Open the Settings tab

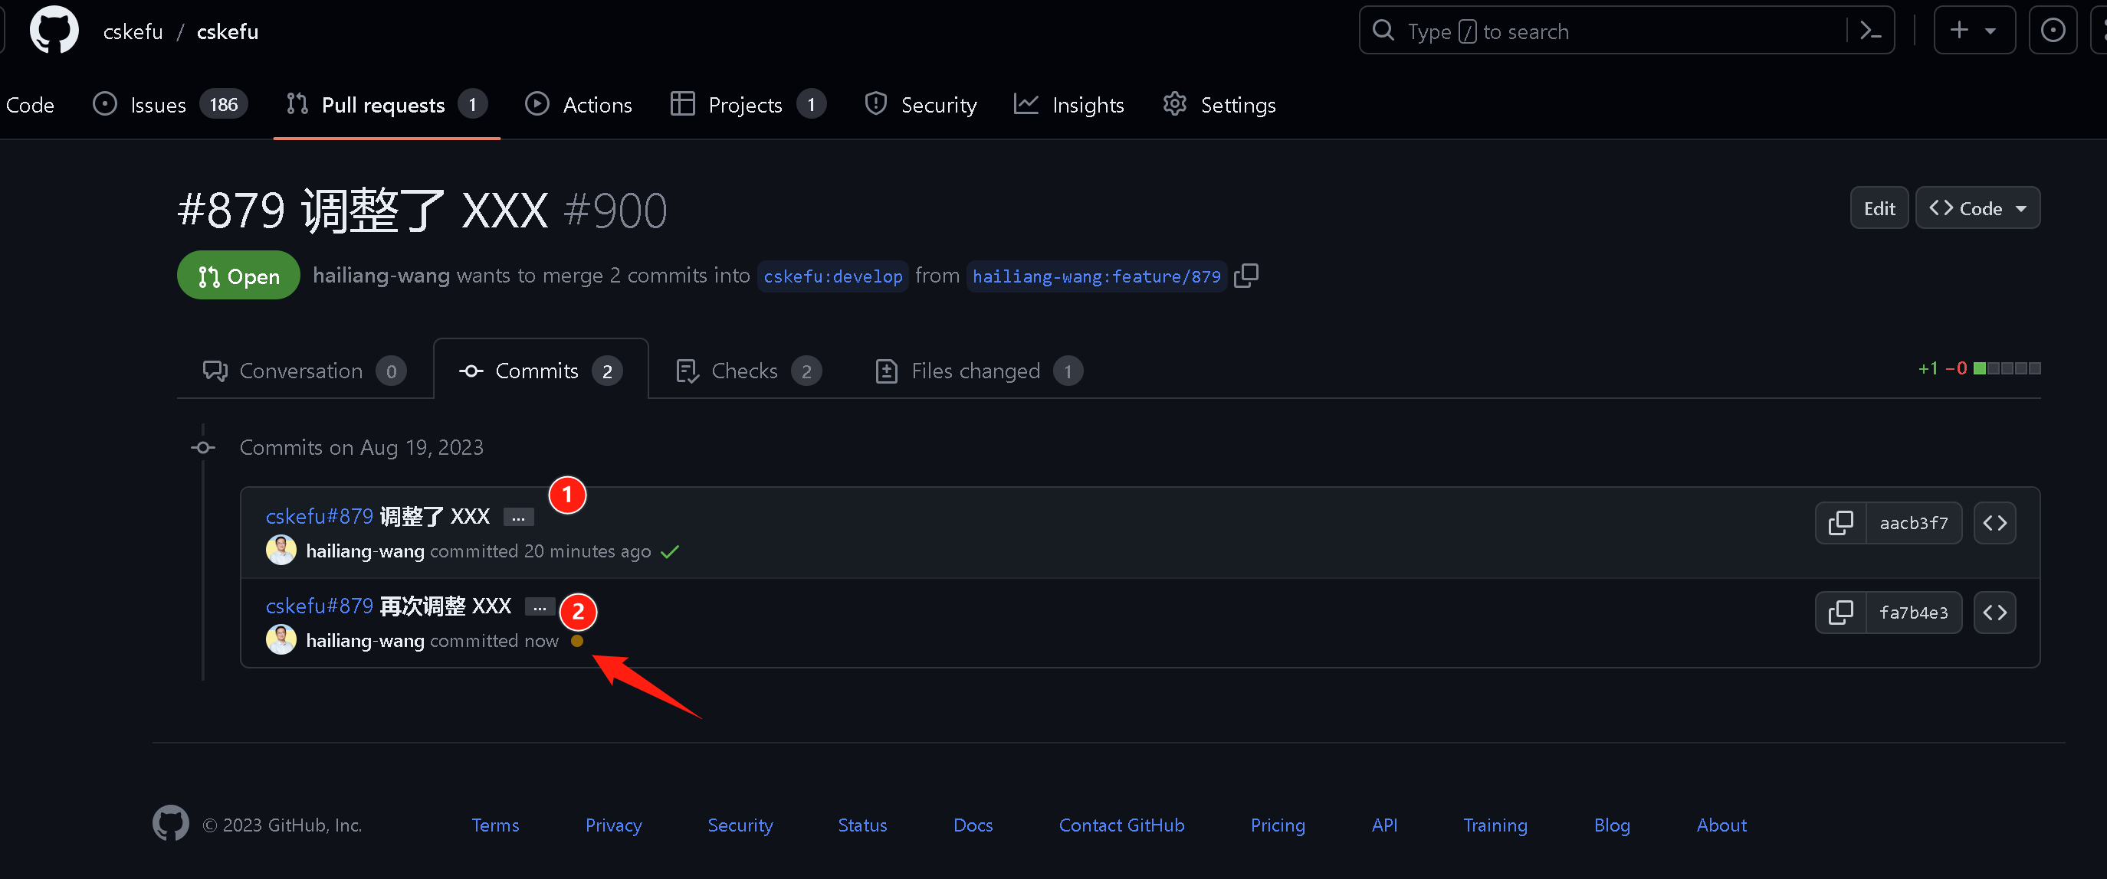(x=1219, y=105)
